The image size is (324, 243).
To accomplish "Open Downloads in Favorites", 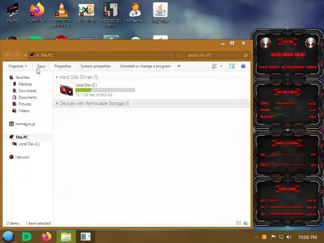I will coord(28,91).
